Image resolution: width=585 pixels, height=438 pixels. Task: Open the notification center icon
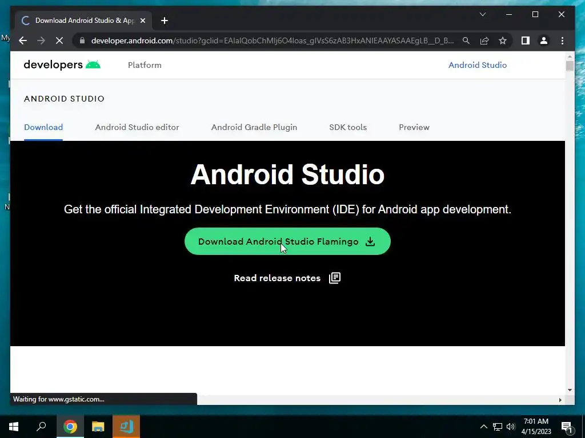tap(567, 427)
